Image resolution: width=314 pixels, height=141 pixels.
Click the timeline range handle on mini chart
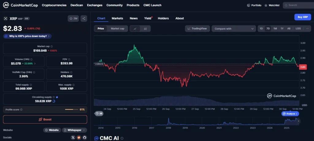[x=298, y=121]
